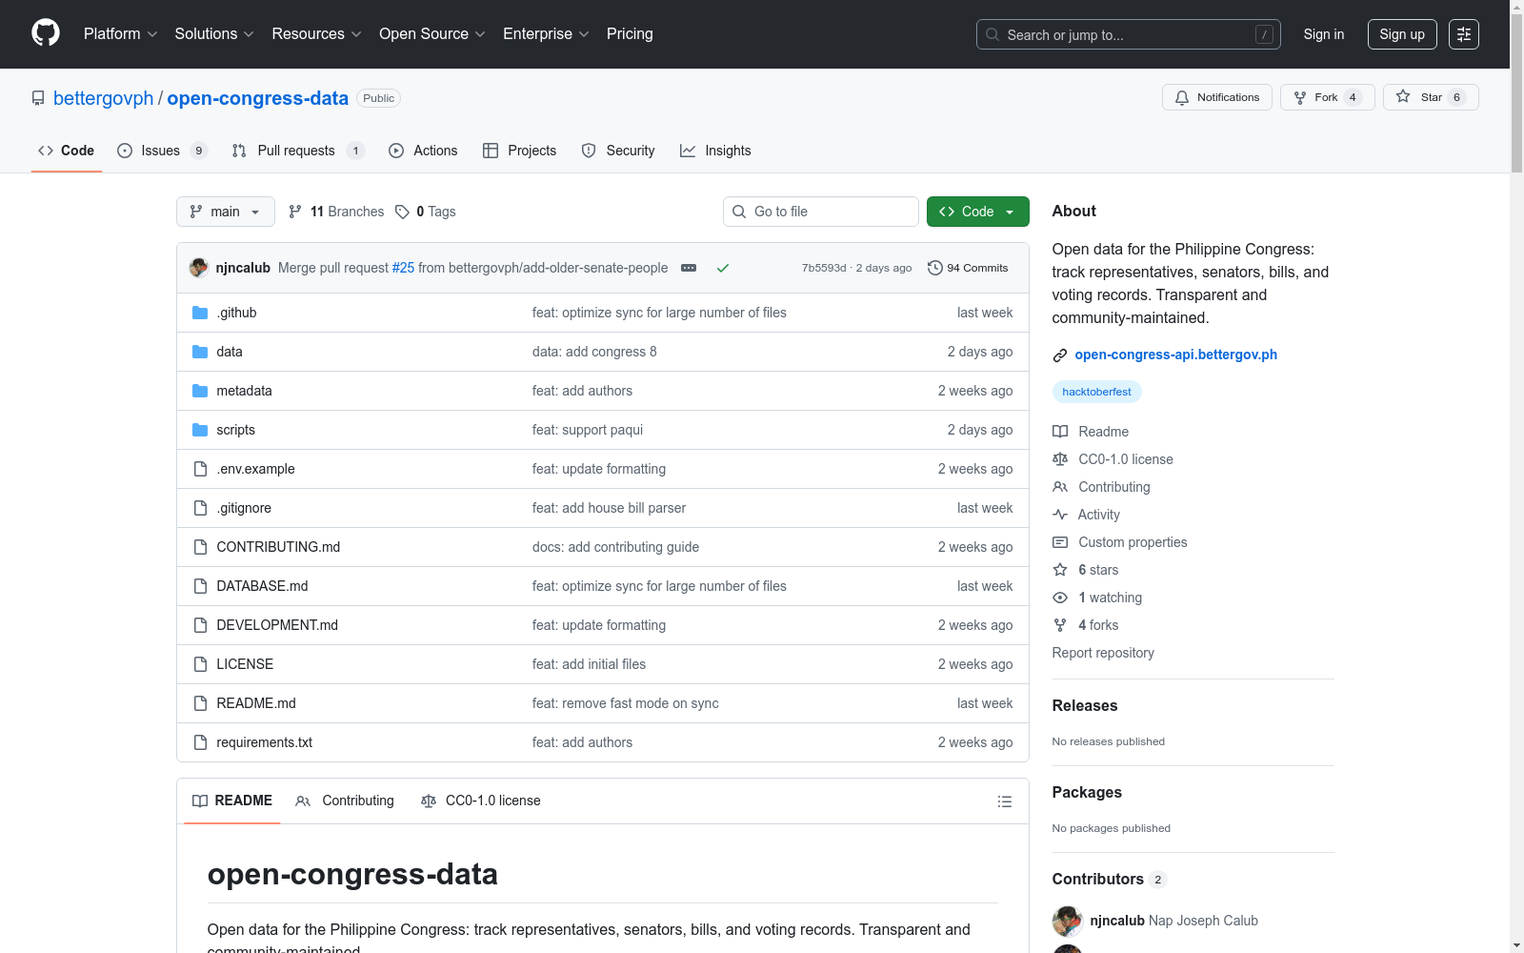Expand commit message ellipsis button

click(x=689, y=268)
